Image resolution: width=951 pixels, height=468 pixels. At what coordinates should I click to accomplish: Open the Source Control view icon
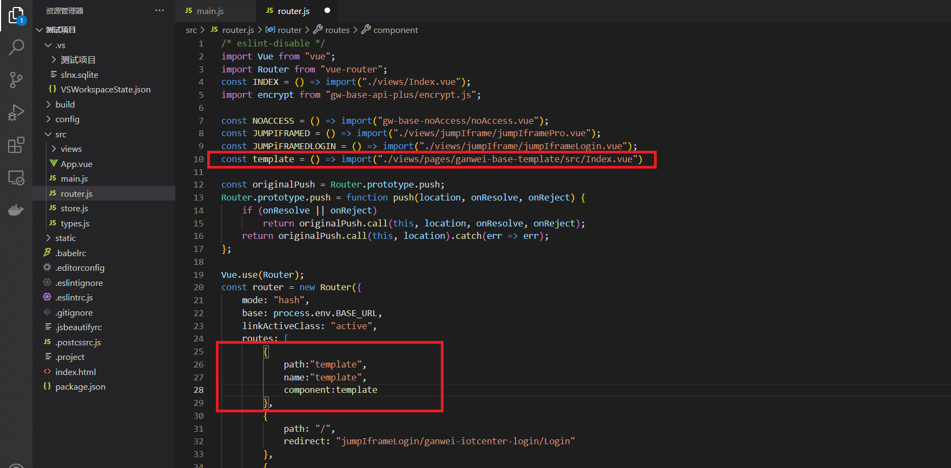tap(16, 80)
